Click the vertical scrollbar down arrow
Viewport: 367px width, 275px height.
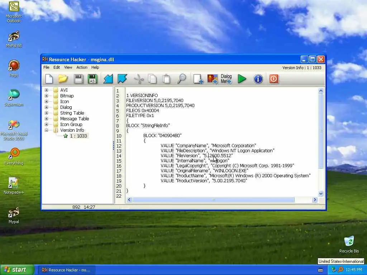321,194
